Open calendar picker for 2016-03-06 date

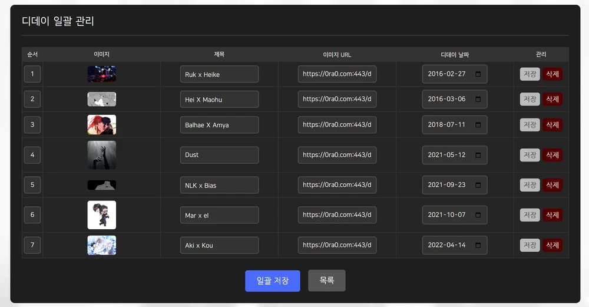(x=478, y=99)
